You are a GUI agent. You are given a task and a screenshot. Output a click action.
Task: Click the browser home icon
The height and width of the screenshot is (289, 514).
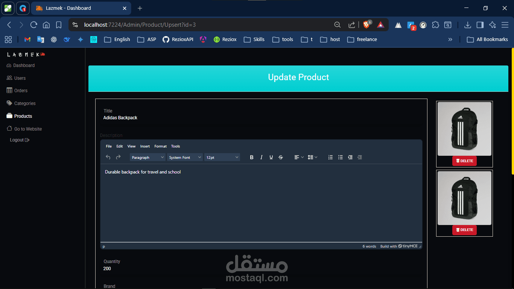coord(46,25)
